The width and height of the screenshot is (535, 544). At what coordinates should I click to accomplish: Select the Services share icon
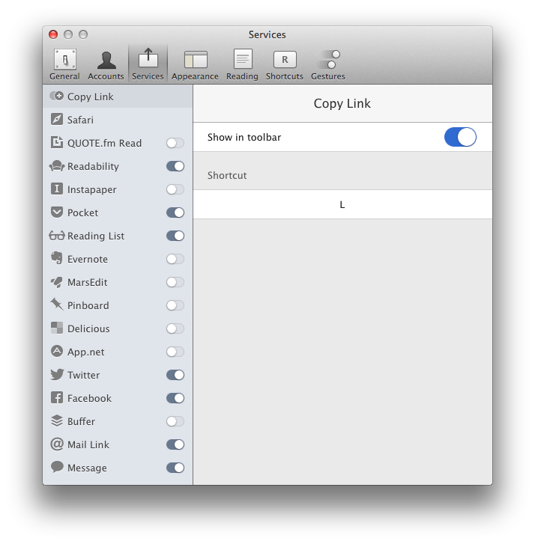click(148, 58)
